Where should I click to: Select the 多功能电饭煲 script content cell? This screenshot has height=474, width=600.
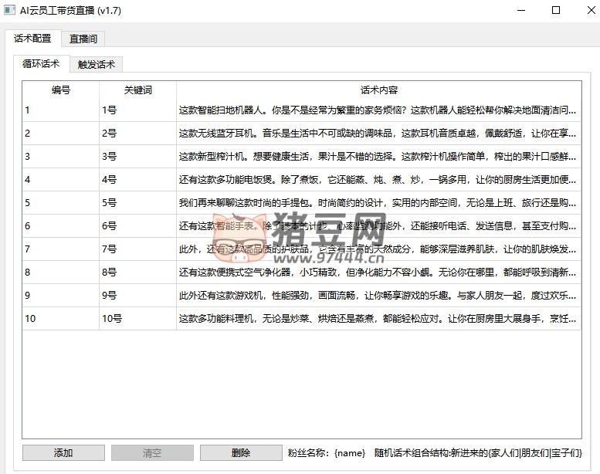tap(379, 179)
